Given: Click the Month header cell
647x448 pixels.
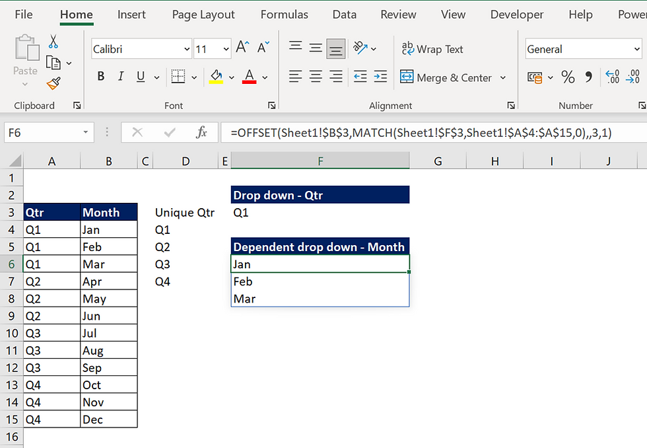Looking at the screenshot, I should pos(109,212).
